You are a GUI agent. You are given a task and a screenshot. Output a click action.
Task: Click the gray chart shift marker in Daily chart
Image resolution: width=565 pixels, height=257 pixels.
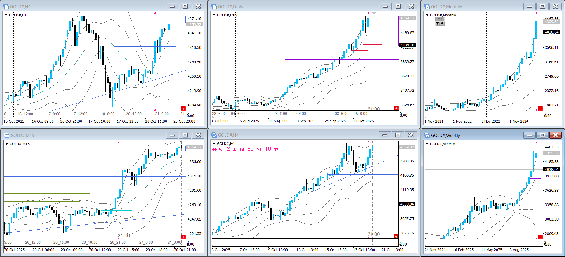pyautogui.click(x=374, y=13)
